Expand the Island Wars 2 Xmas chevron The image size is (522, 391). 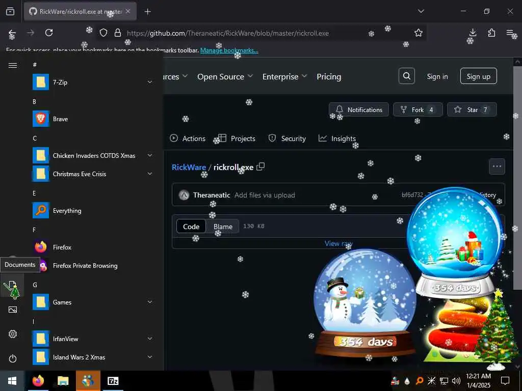[150, 357]
